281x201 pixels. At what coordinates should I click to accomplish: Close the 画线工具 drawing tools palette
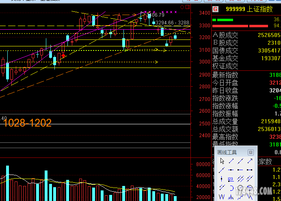(x=251, y=152)
